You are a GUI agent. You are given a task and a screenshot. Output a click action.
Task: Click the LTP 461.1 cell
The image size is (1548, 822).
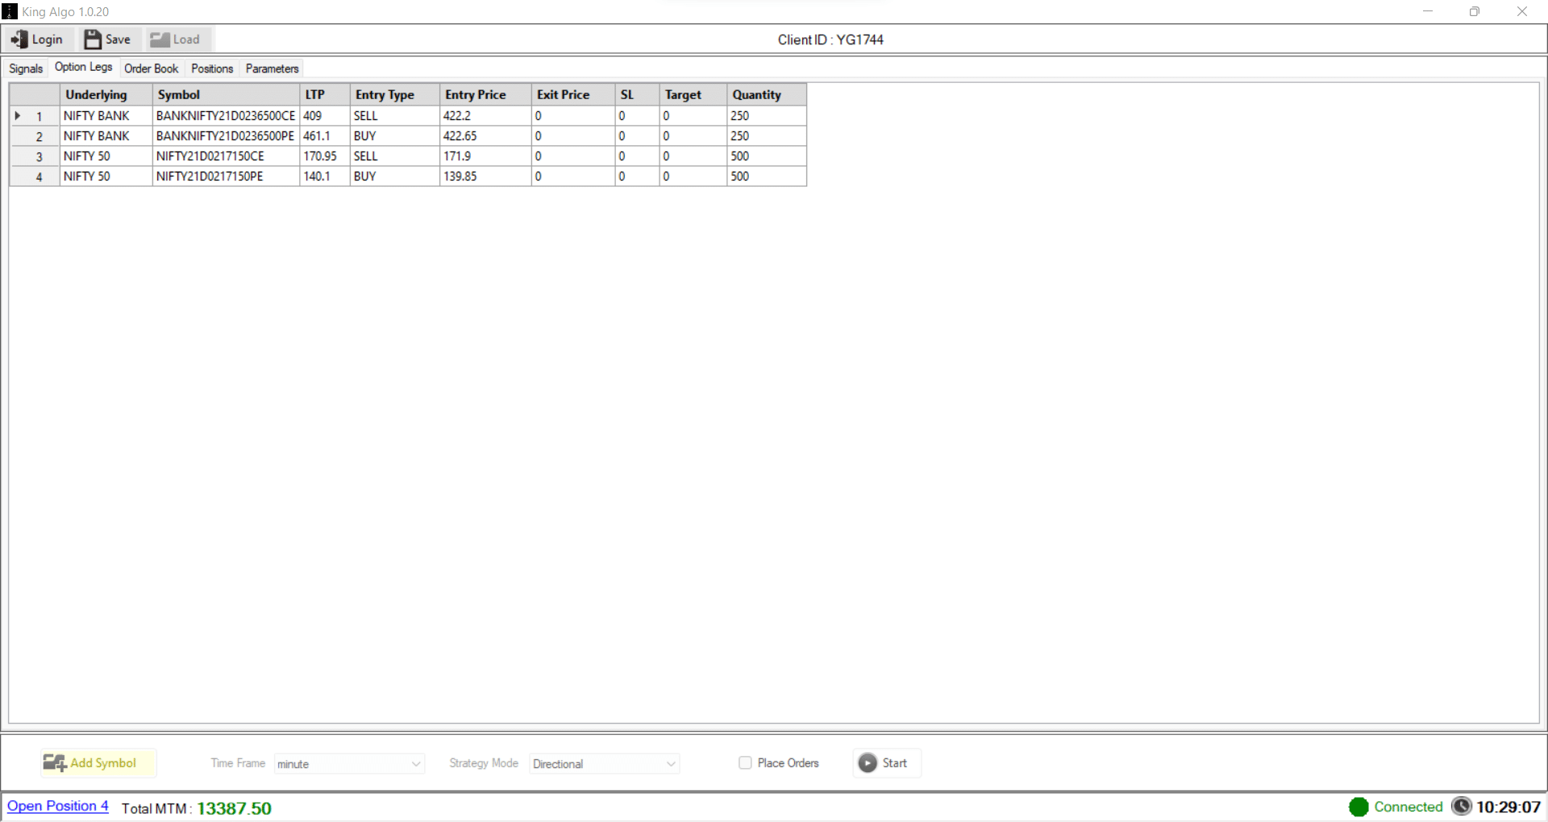click(325, 136)
